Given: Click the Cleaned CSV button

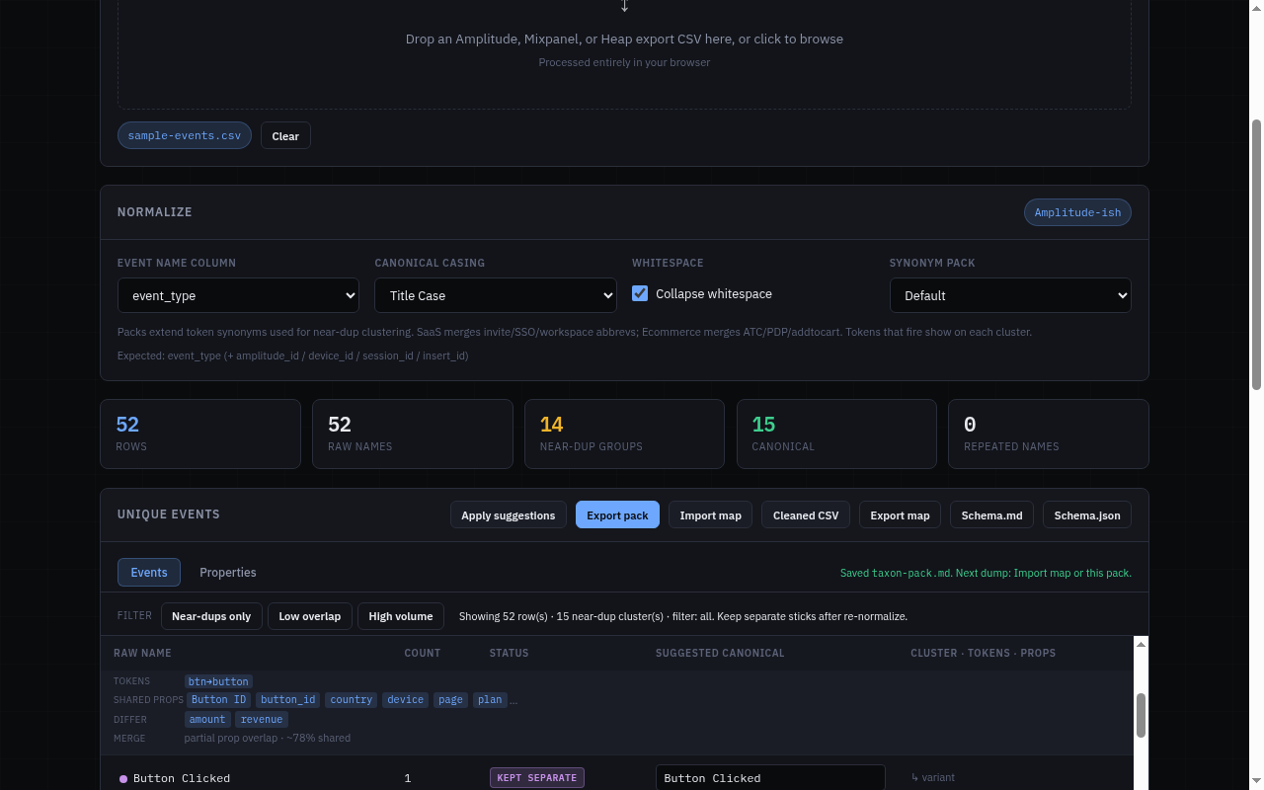Looking at the screenshot, I should point(806,514).
